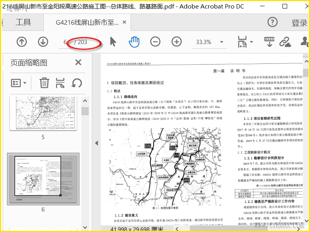
Task: Open thumbnail panel options menu dropdown
Action: [x=19, y=83]
